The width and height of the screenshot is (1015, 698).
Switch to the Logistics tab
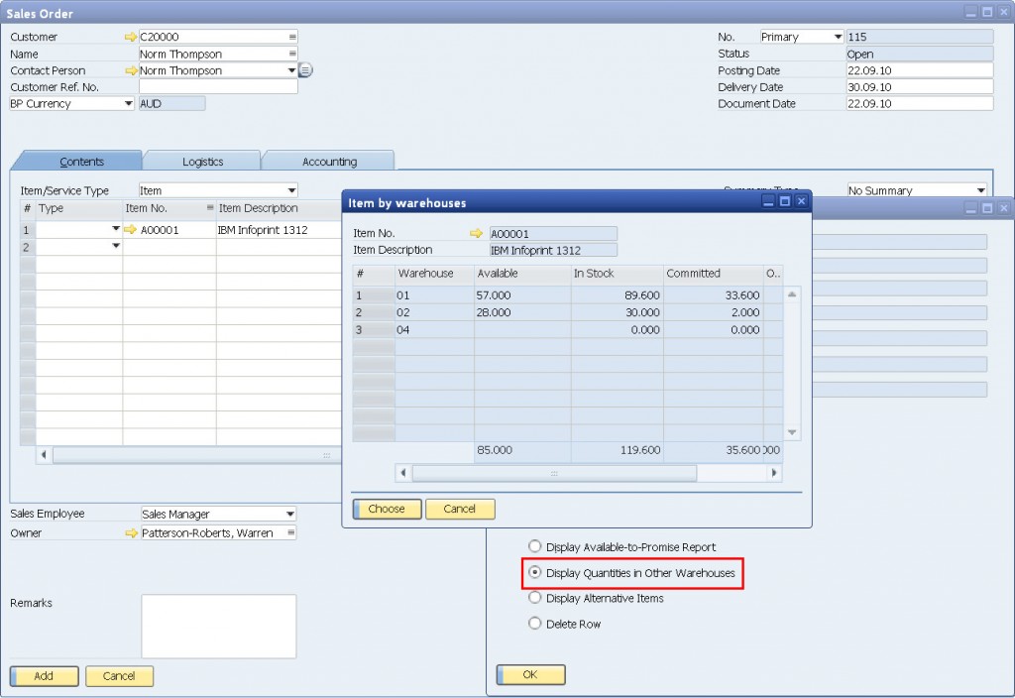pos(202,162)
